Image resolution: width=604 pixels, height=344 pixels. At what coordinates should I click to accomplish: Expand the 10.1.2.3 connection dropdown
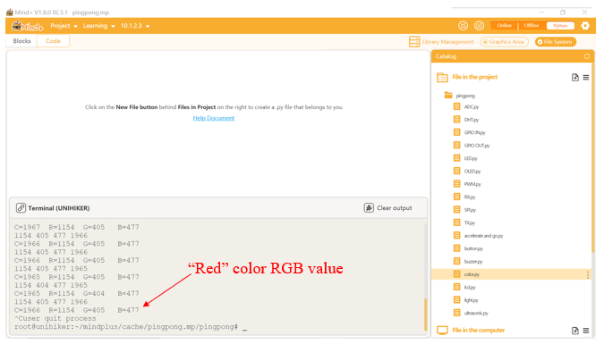click(135, 26)
